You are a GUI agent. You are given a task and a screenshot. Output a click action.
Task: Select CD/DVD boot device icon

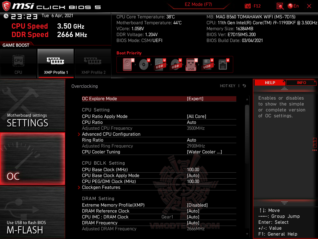144,64
